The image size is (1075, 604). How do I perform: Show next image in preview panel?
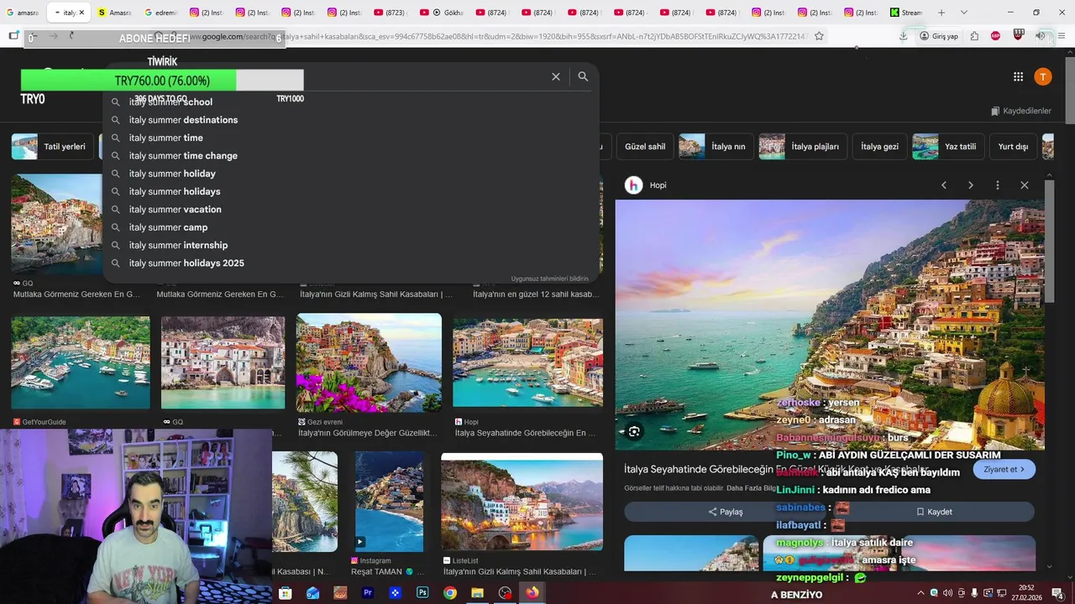click(x=971, y=185)
